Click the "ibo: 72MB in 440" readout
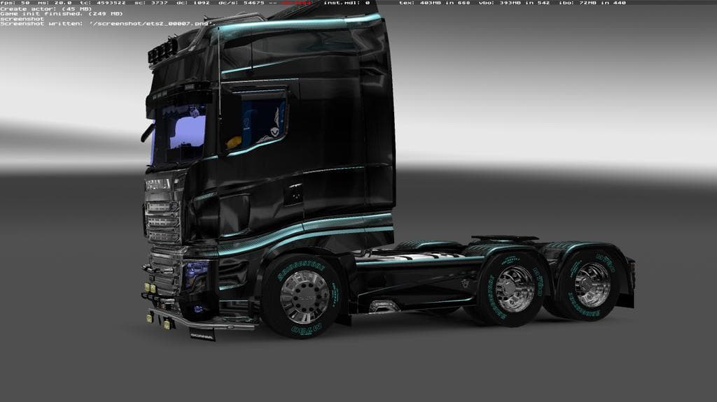Image resolution: width=717 pixels, height=402 pixels. (592, 3)
